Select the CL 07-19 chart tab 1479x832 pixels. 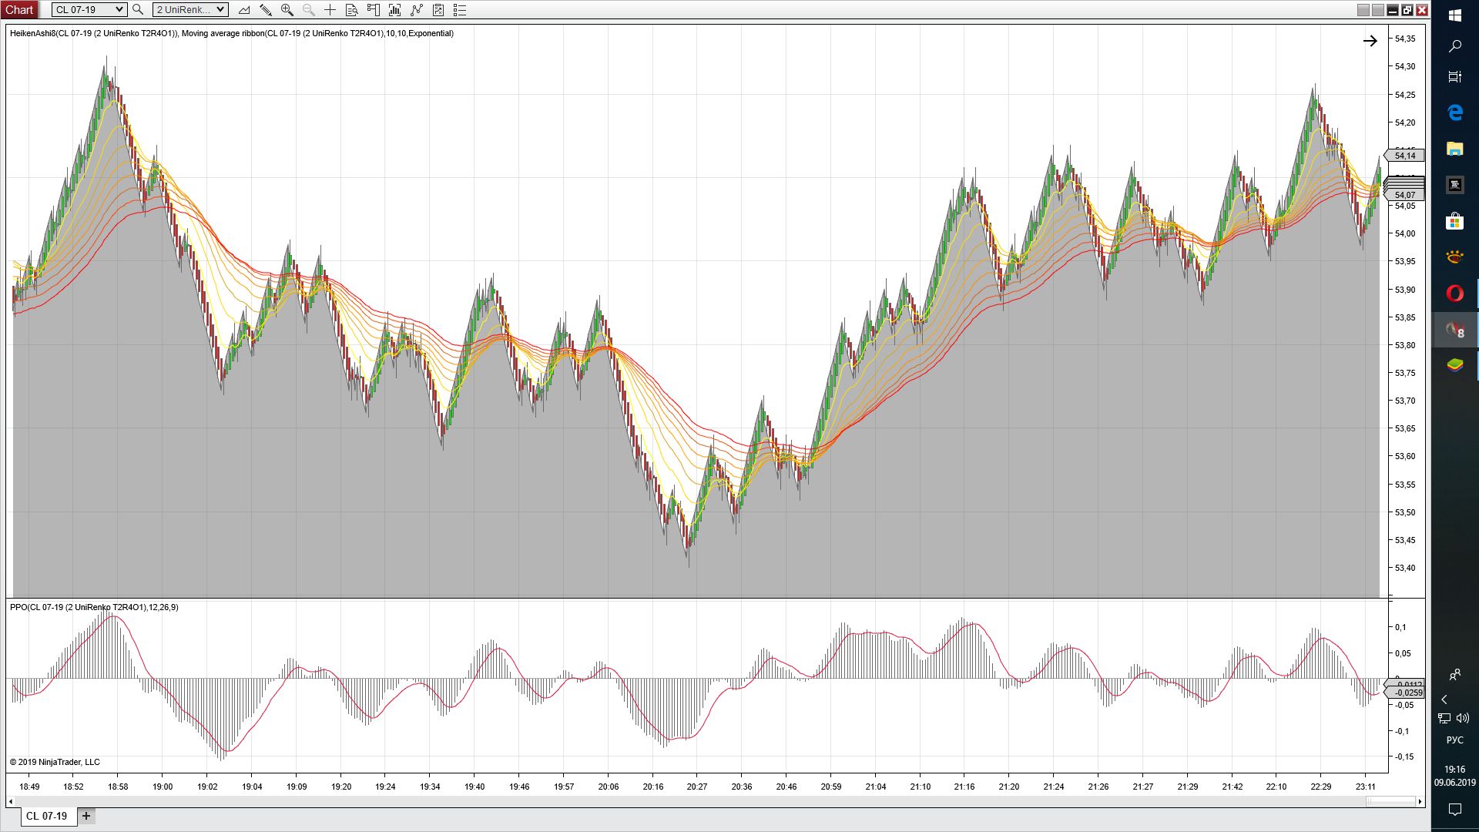47,816
